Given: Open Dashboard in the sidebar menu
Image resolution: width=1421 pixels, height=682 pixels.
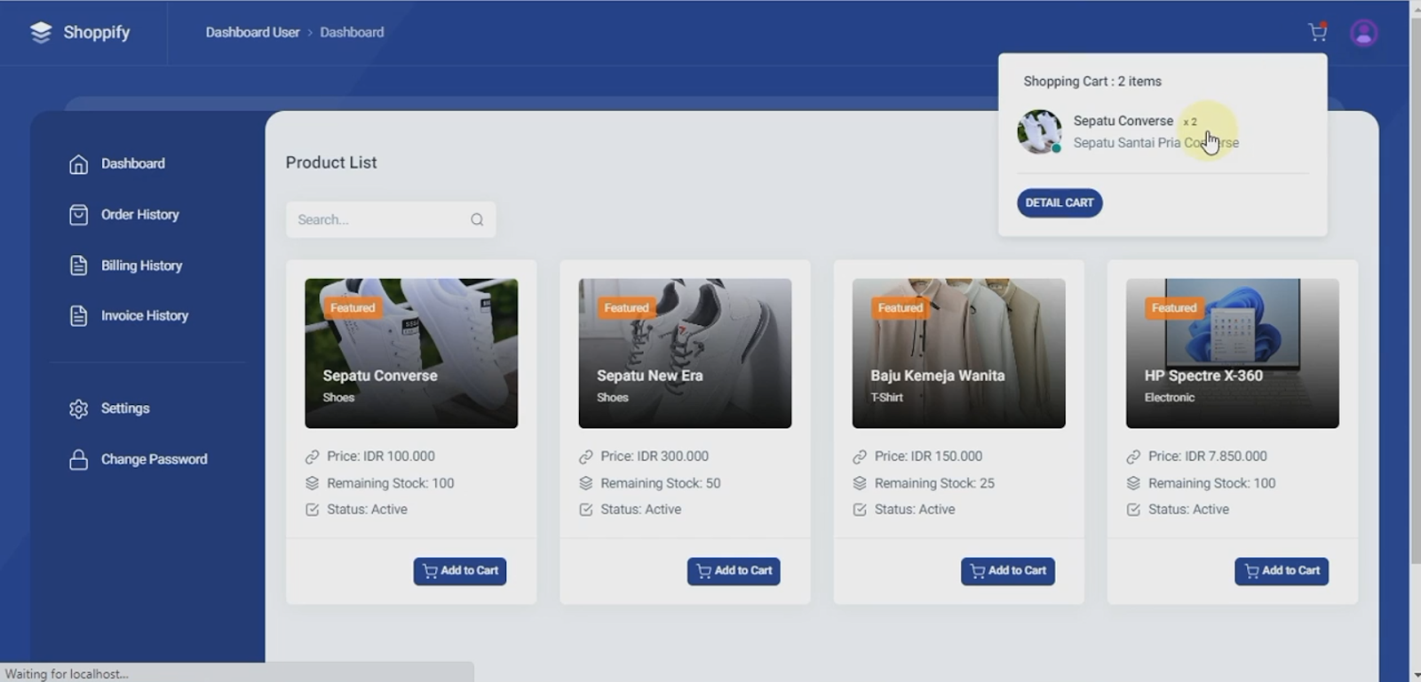Looking at the screenshot, I should [x=133, y=163].
